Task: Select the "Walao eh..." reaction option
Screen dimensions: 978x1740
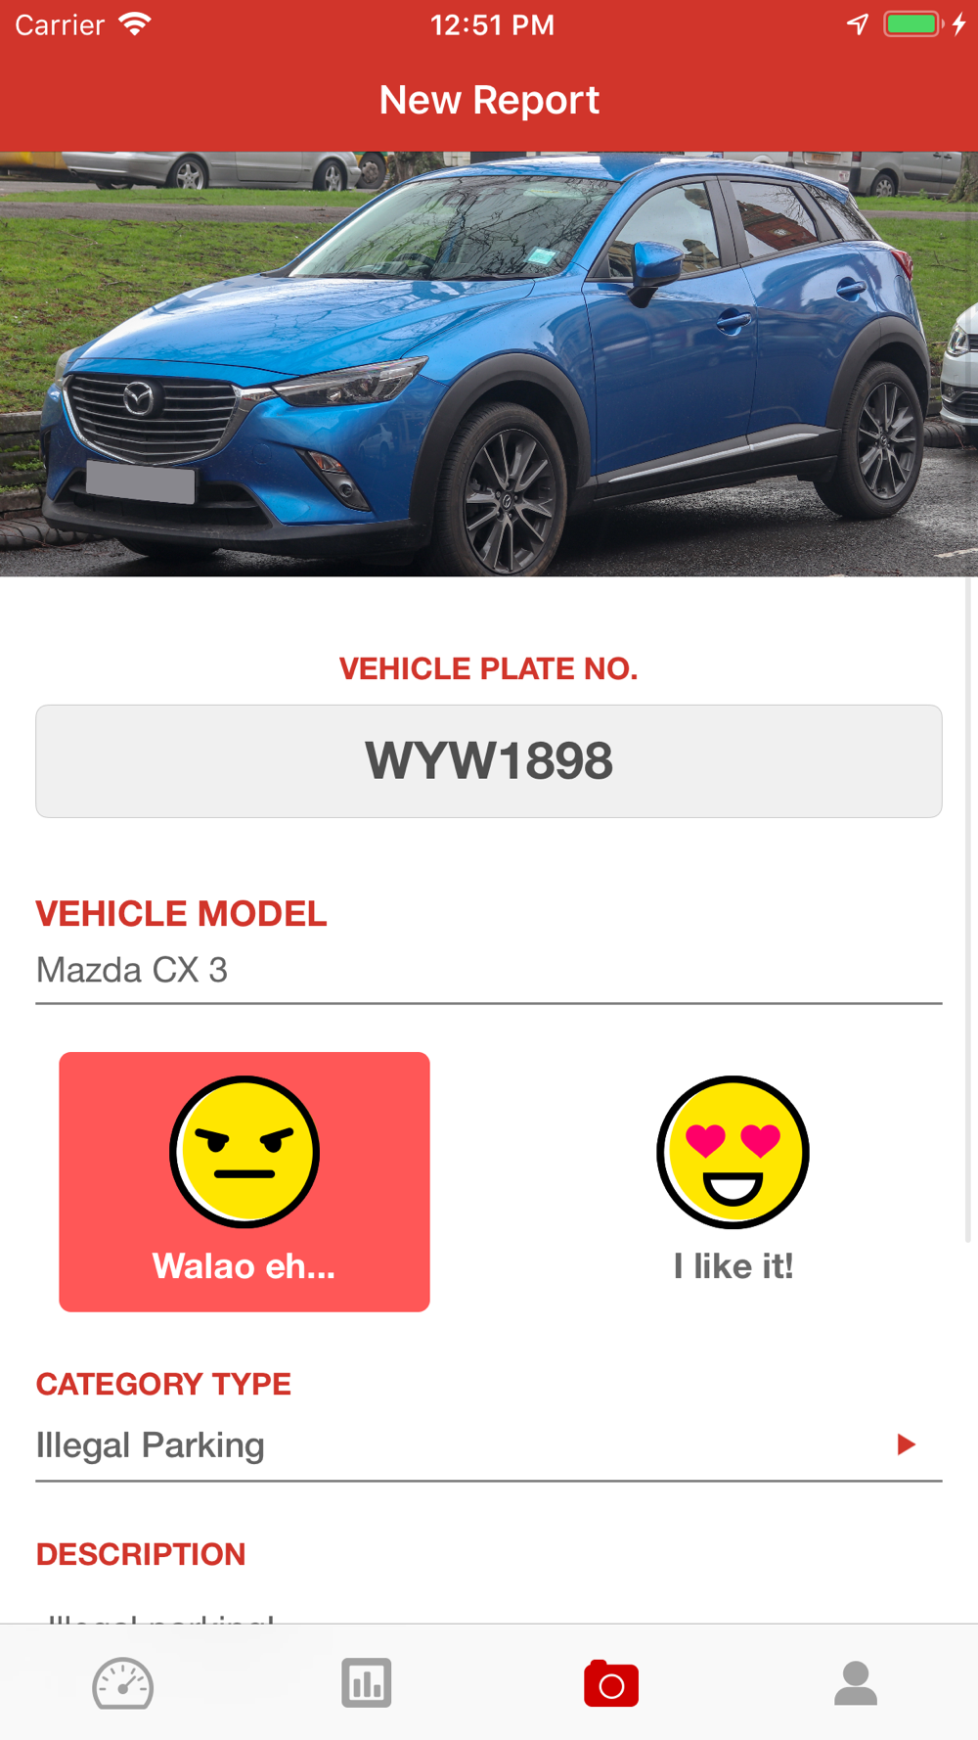Action: pos(244,1181)
